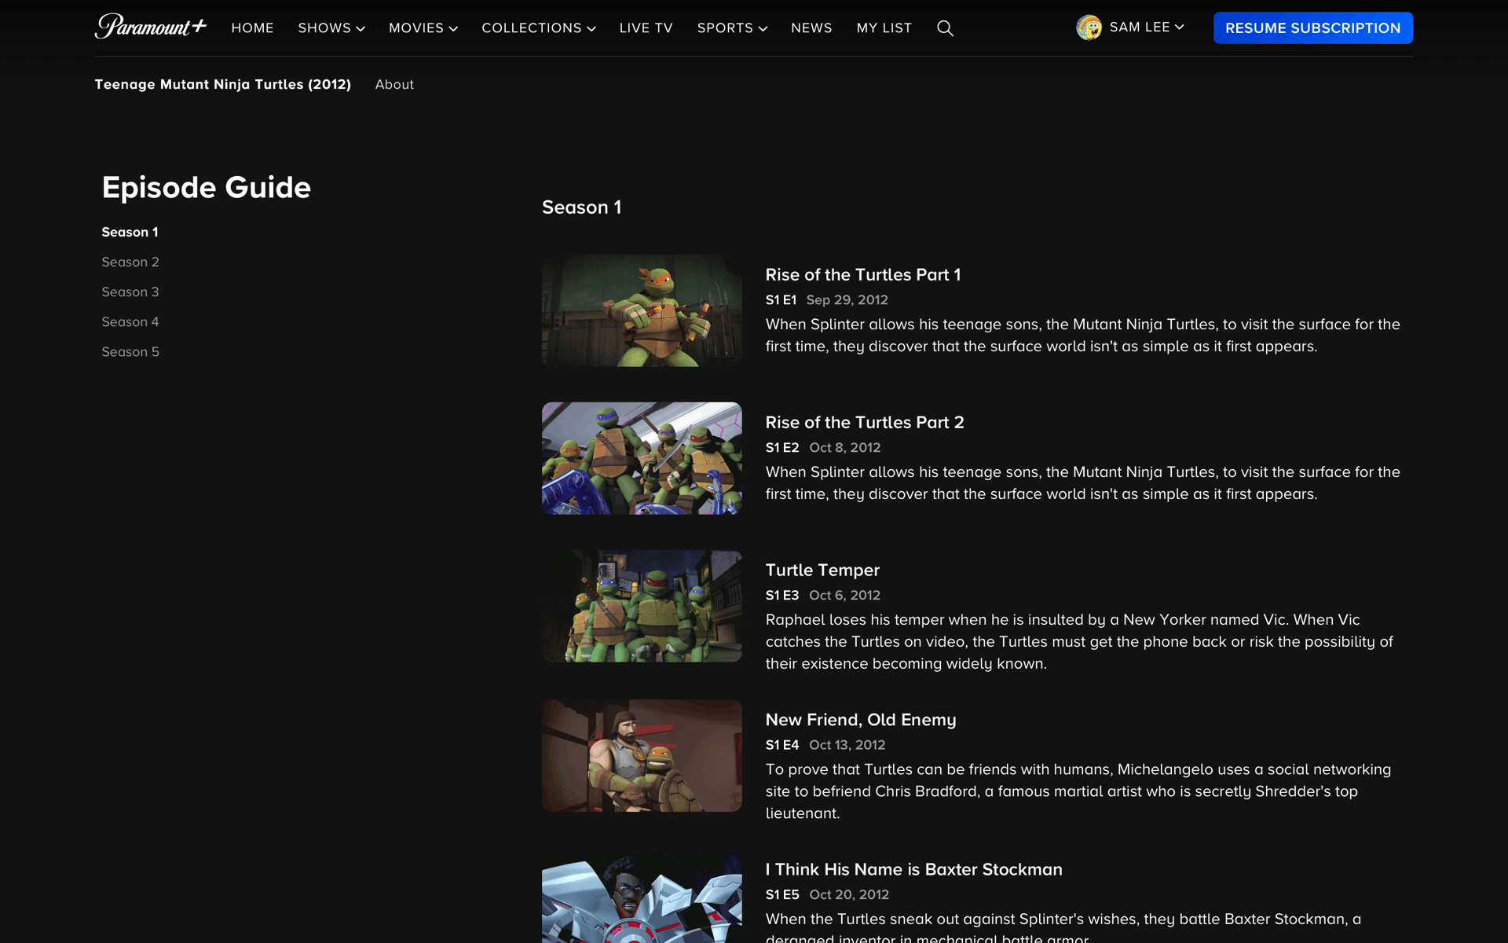This screenshot has height=943, width=1508.
Task: Select Season 5 in the Episode Guide
Action: (x=130, y=351)
